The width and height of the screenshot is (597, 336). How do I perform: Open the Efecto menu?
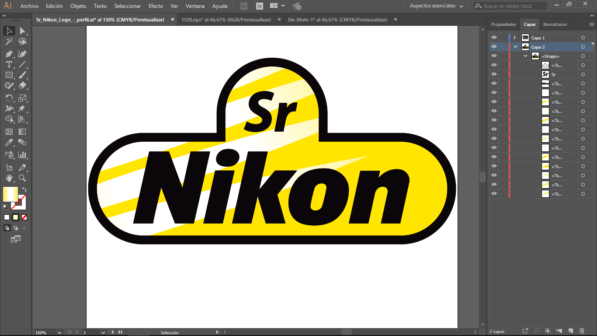click(x=156, y=6)
